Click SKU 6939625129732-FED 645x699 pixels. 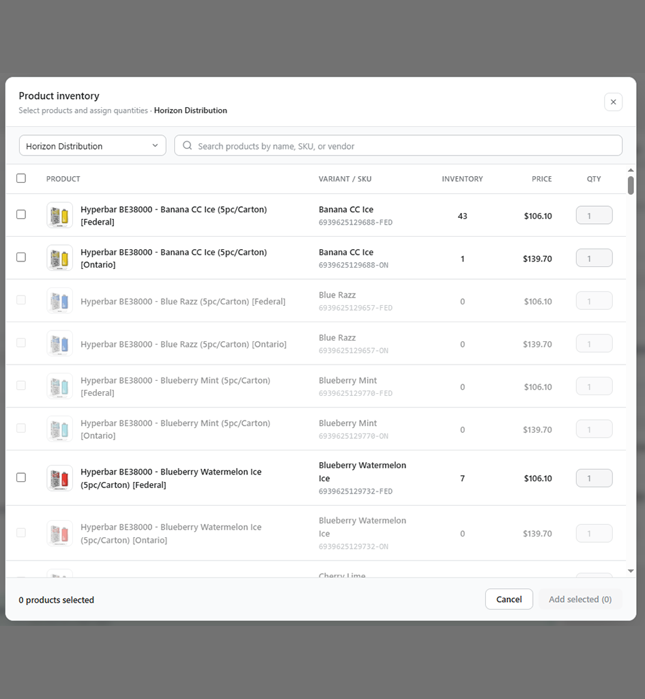point(356,491)
